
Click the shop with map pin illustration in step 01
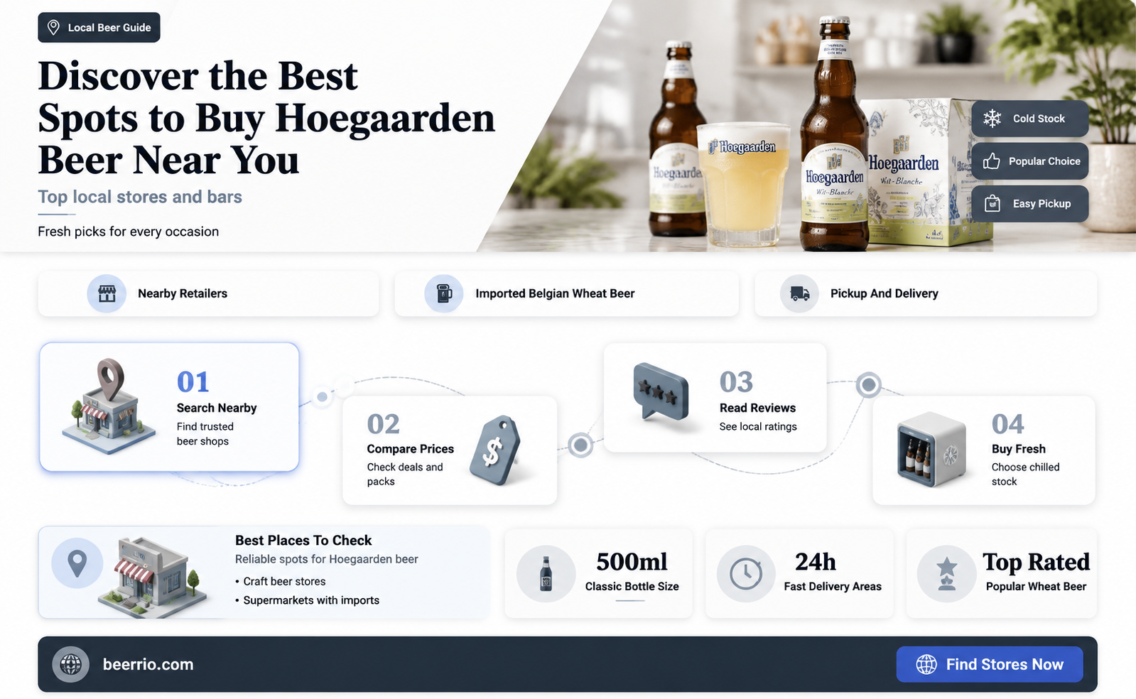click(108, 406)
